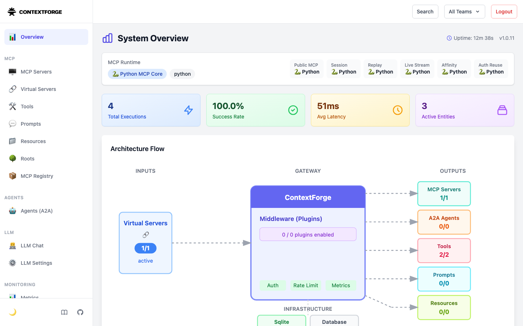Click the Auth Reuse Python chip
This screenshot has width=523, height=326.
(491, 69)
